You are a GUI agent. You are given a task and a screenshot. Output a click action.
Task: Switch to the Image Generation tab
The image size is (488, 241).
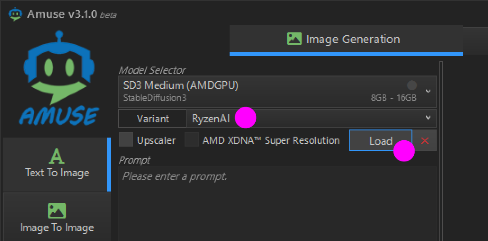click(x=346, y=40)
